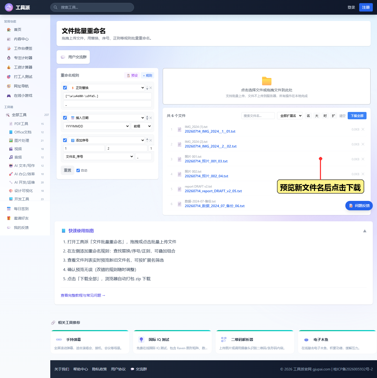
Task: Open the 全部扩展名 filter dropdown
Action: pos(290,116)
